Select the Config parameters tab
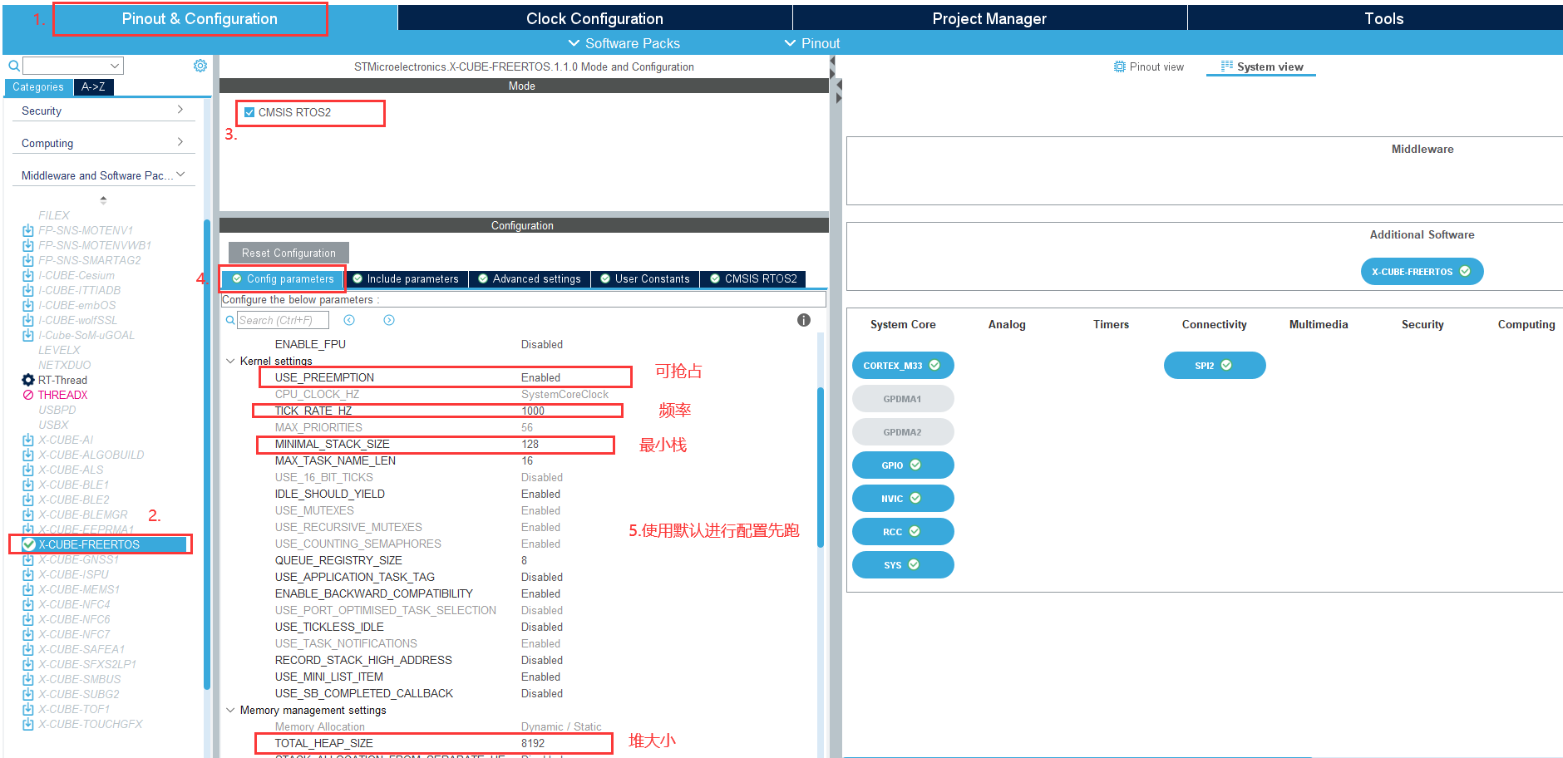 283,279
